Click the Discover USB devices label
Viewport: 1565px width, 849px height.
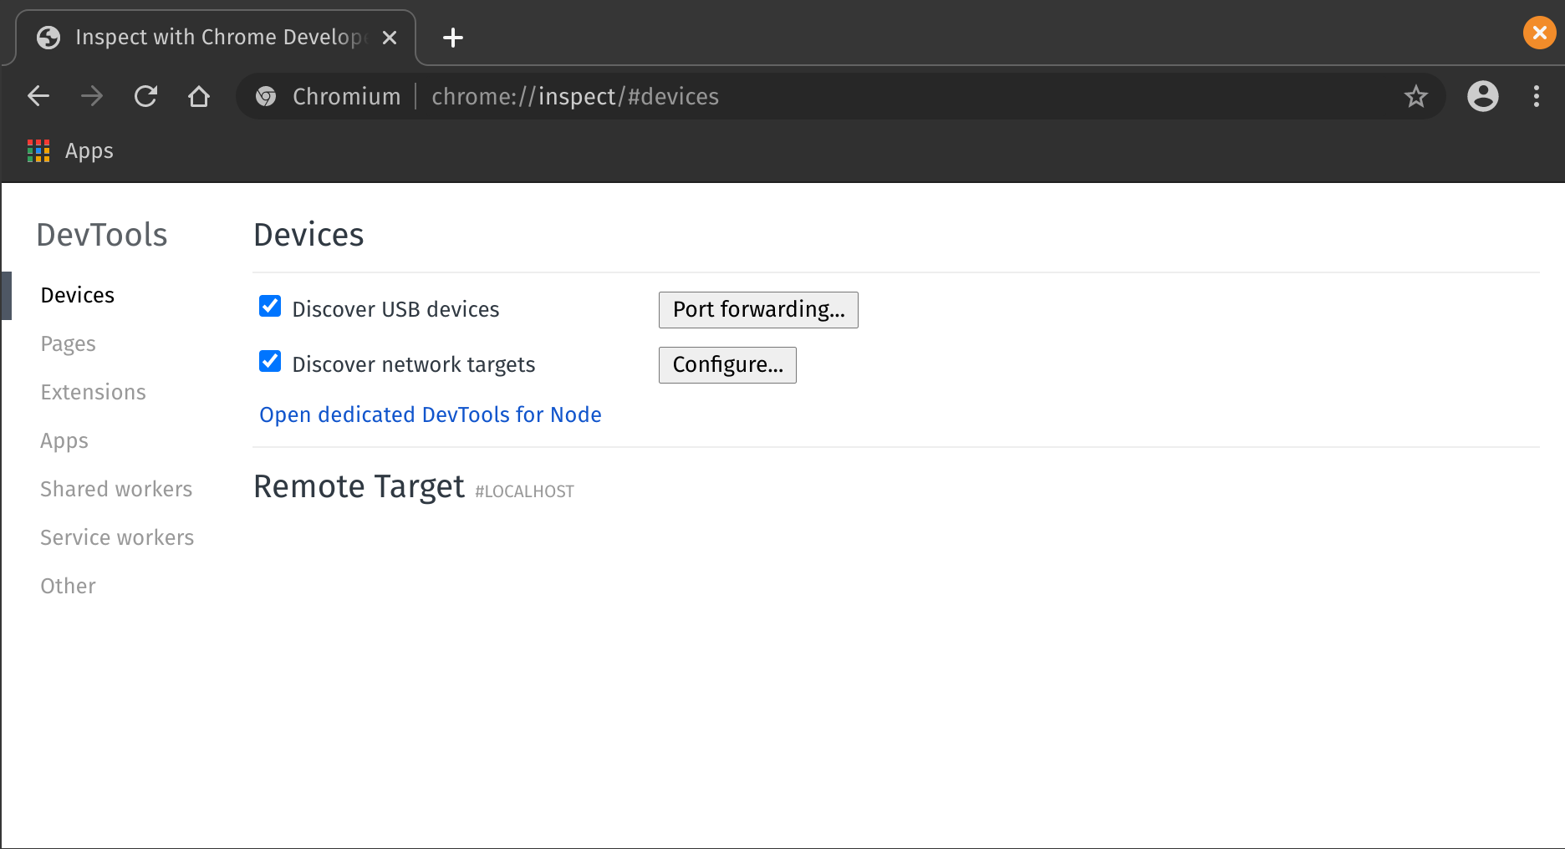[395, 309]
